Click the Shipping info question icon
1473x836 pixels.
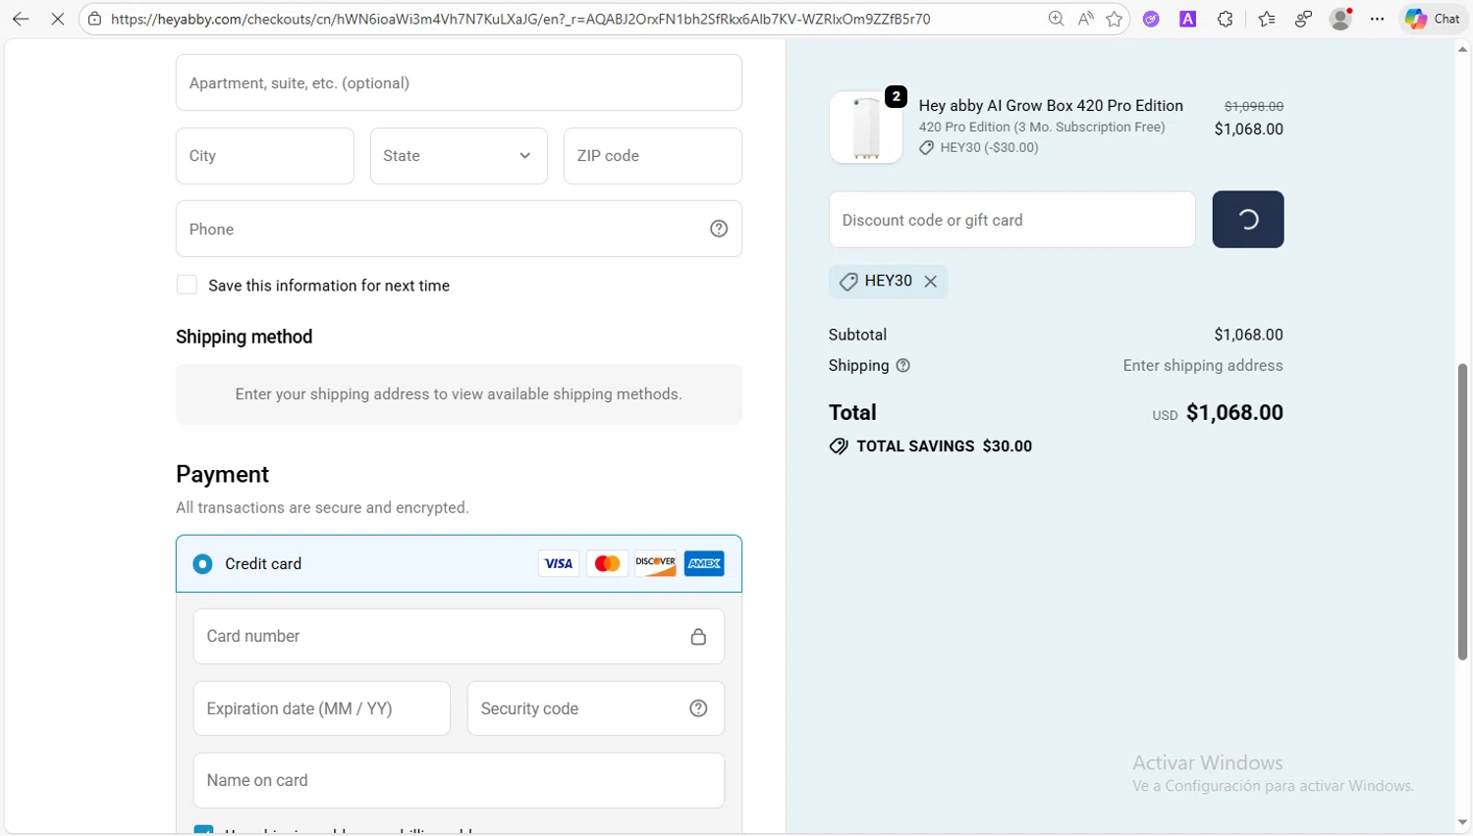click(x=903, y=365)
